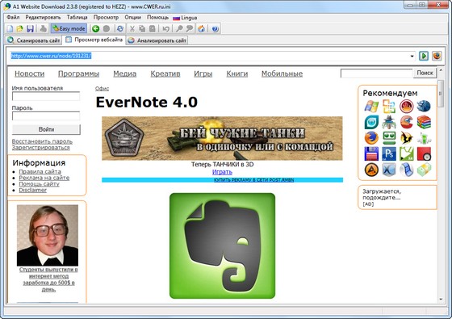Viewport: 452px width, 319px height.
Task: Click the Save project floppy icon
Action: coord(30,28)
